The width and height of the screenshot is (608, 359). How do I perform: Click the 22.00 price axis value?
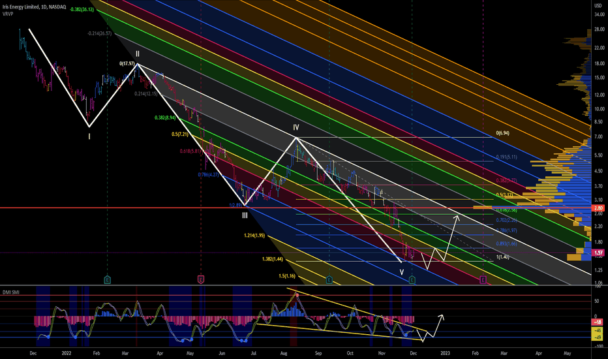[x=600, y=48]
